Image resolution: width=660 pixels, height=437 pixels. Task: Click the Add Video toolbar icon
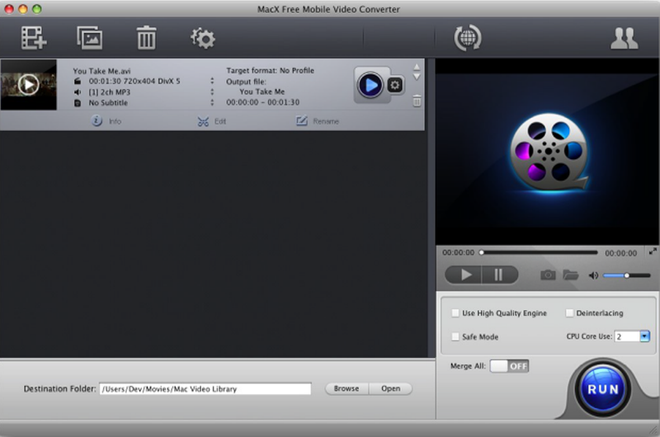(x=34, y=38)
